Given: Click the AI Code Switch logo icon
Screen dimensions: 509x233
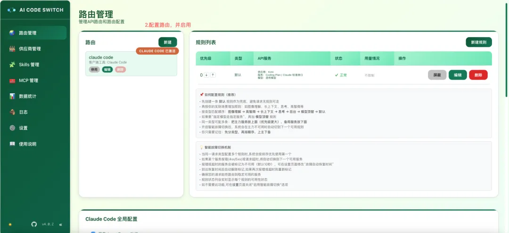Looking at the screenshot, I should [11, 10].
